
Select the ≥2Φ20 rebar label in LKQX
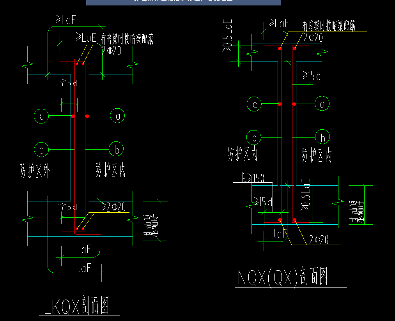pyautogui.click(x=113, y=207)
